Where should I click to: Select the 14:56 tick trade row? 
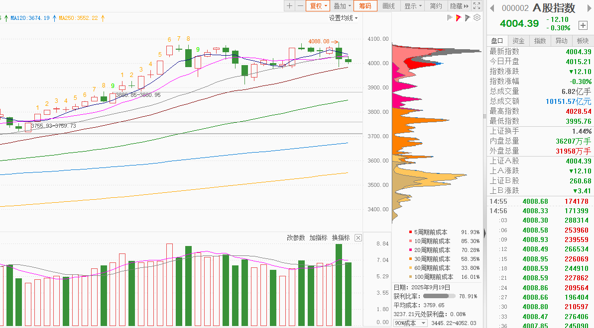point(540,211)
